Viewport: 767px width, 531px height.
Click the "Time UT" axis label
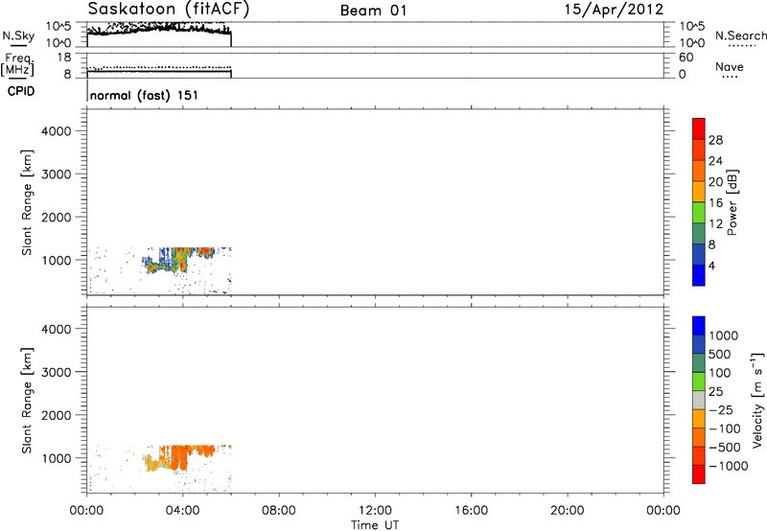(x=375, y=525)
